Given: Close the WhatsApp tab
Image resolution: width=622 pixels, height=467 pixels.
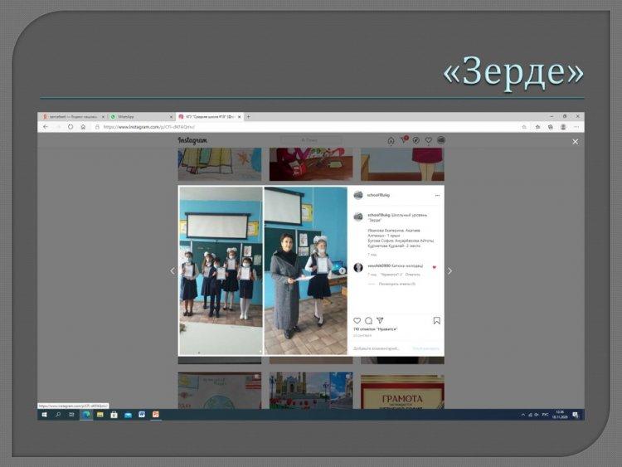Looking at the screenshot, I should (x=172, y=117).
